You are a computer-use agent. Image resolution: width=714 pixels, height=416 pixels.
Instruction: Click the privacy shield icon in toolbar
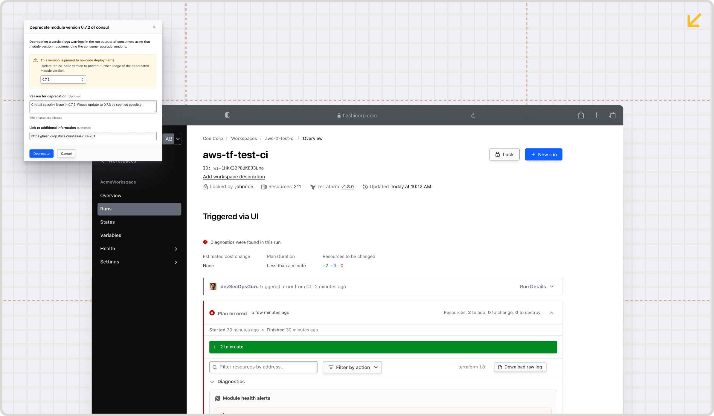pos(228,115)
